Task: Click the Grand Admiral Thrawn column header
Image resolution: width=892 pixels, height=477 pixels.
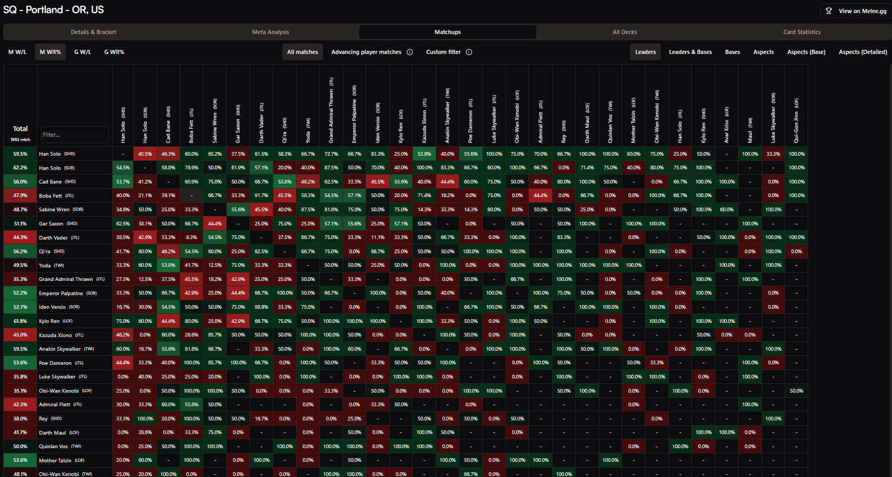Action: tap(331, 110)
